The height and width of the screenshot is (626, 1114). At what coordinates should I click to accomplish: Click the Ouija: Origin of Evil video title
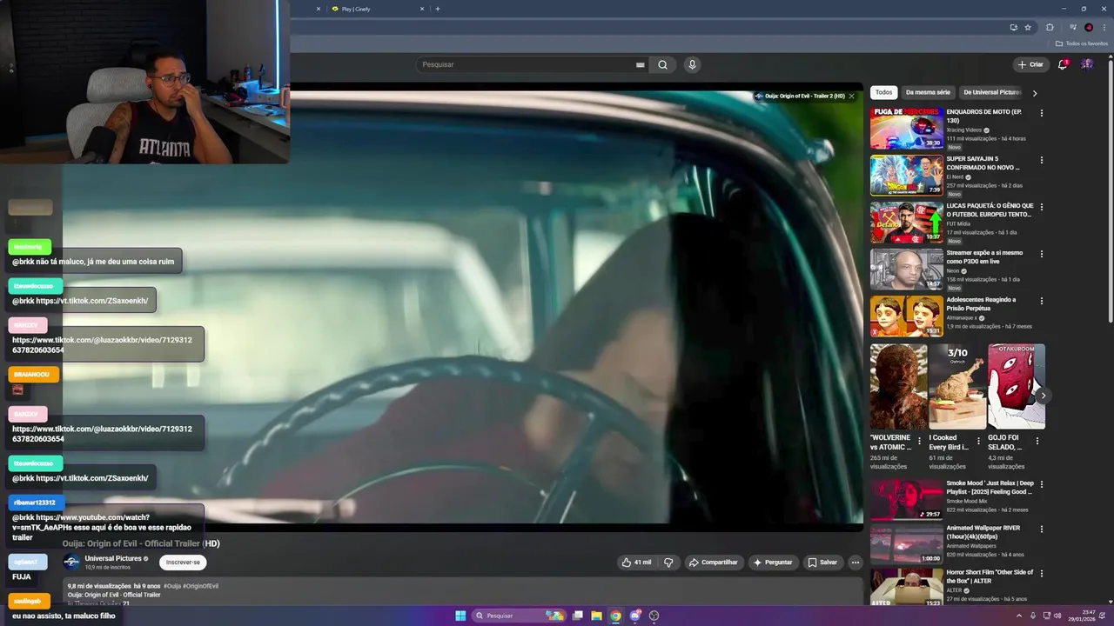click(141, 543)
